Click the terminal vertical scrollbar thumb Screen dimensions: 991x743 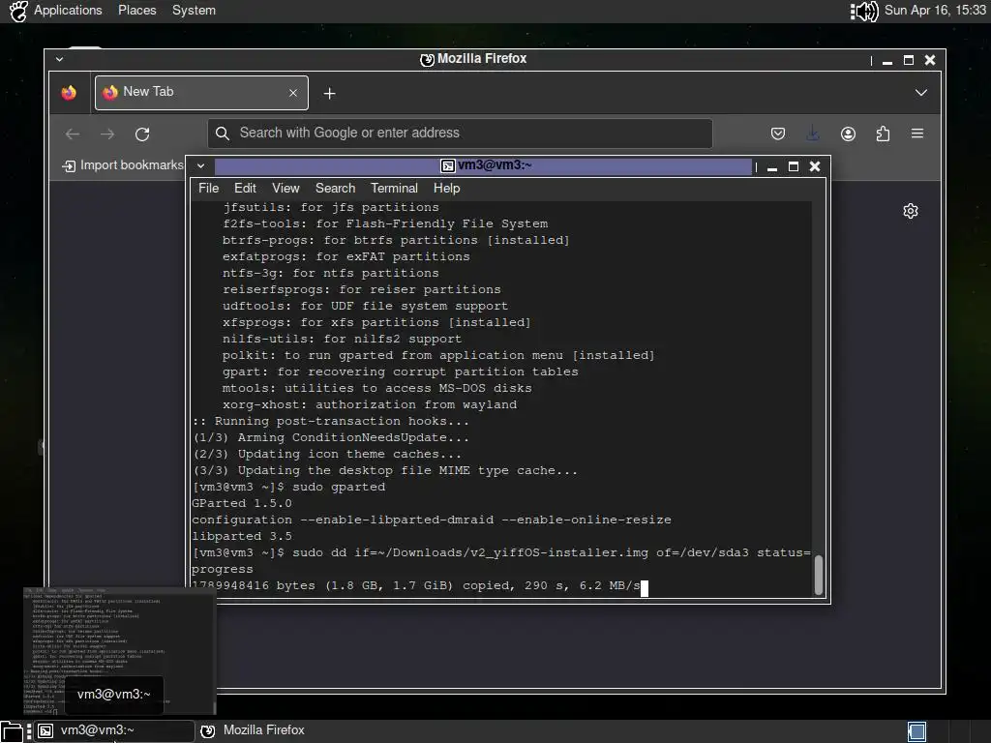click(819, 575)
